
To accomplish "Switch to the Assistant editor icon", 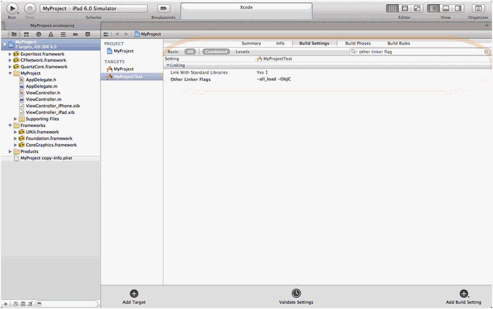I will pyautogui.click(x=405, y=9).
